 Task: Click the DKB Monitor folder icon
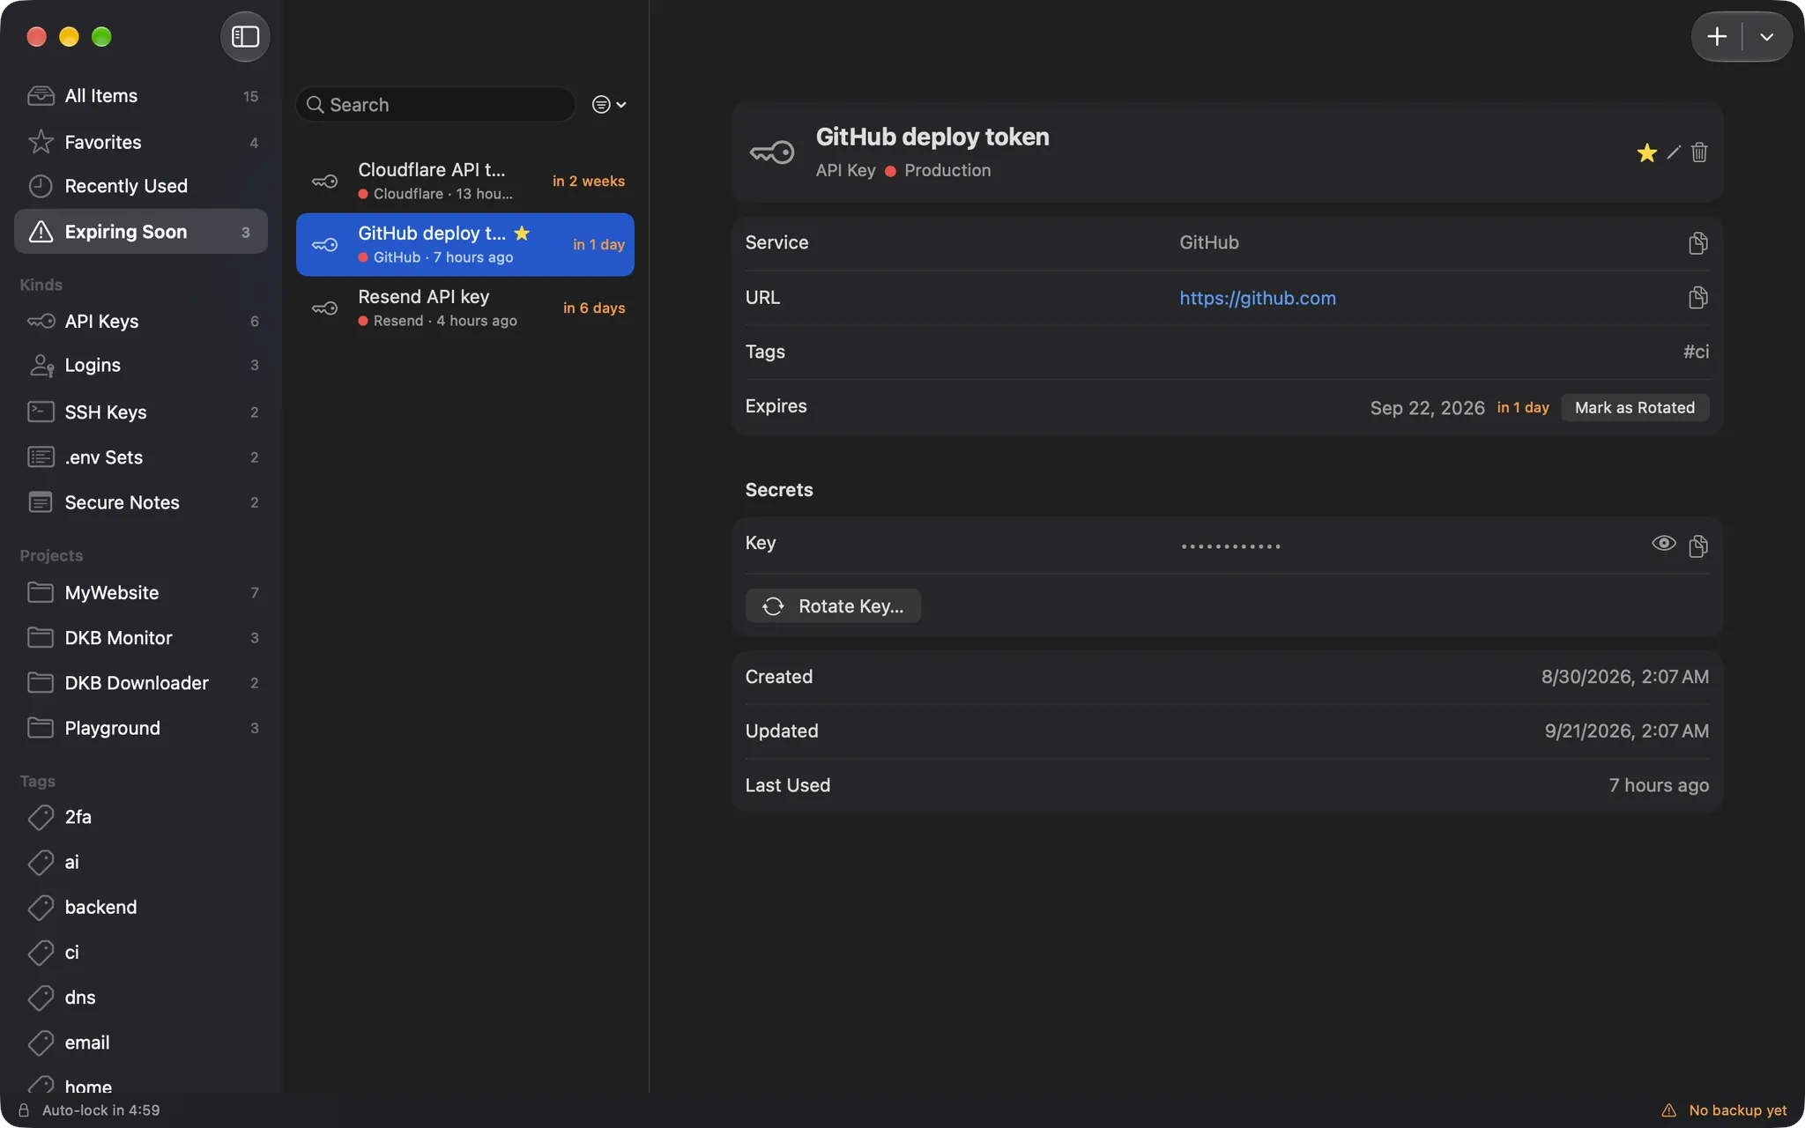tap(41, 637)
